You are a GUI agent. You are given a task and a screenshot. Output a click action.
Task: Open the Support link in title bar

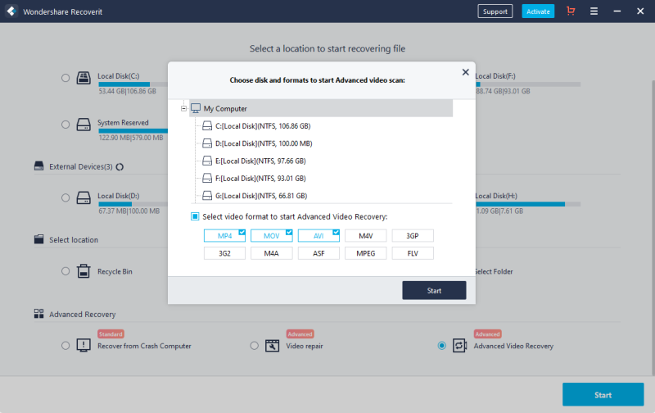495,11
